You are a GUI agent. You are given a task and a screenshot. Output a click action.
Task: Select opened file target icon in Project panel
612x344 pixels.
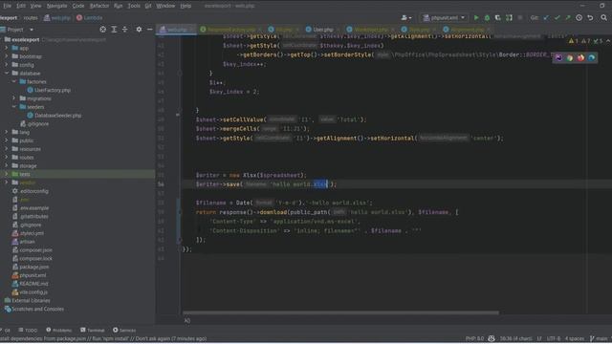click(x=102, y=30)
